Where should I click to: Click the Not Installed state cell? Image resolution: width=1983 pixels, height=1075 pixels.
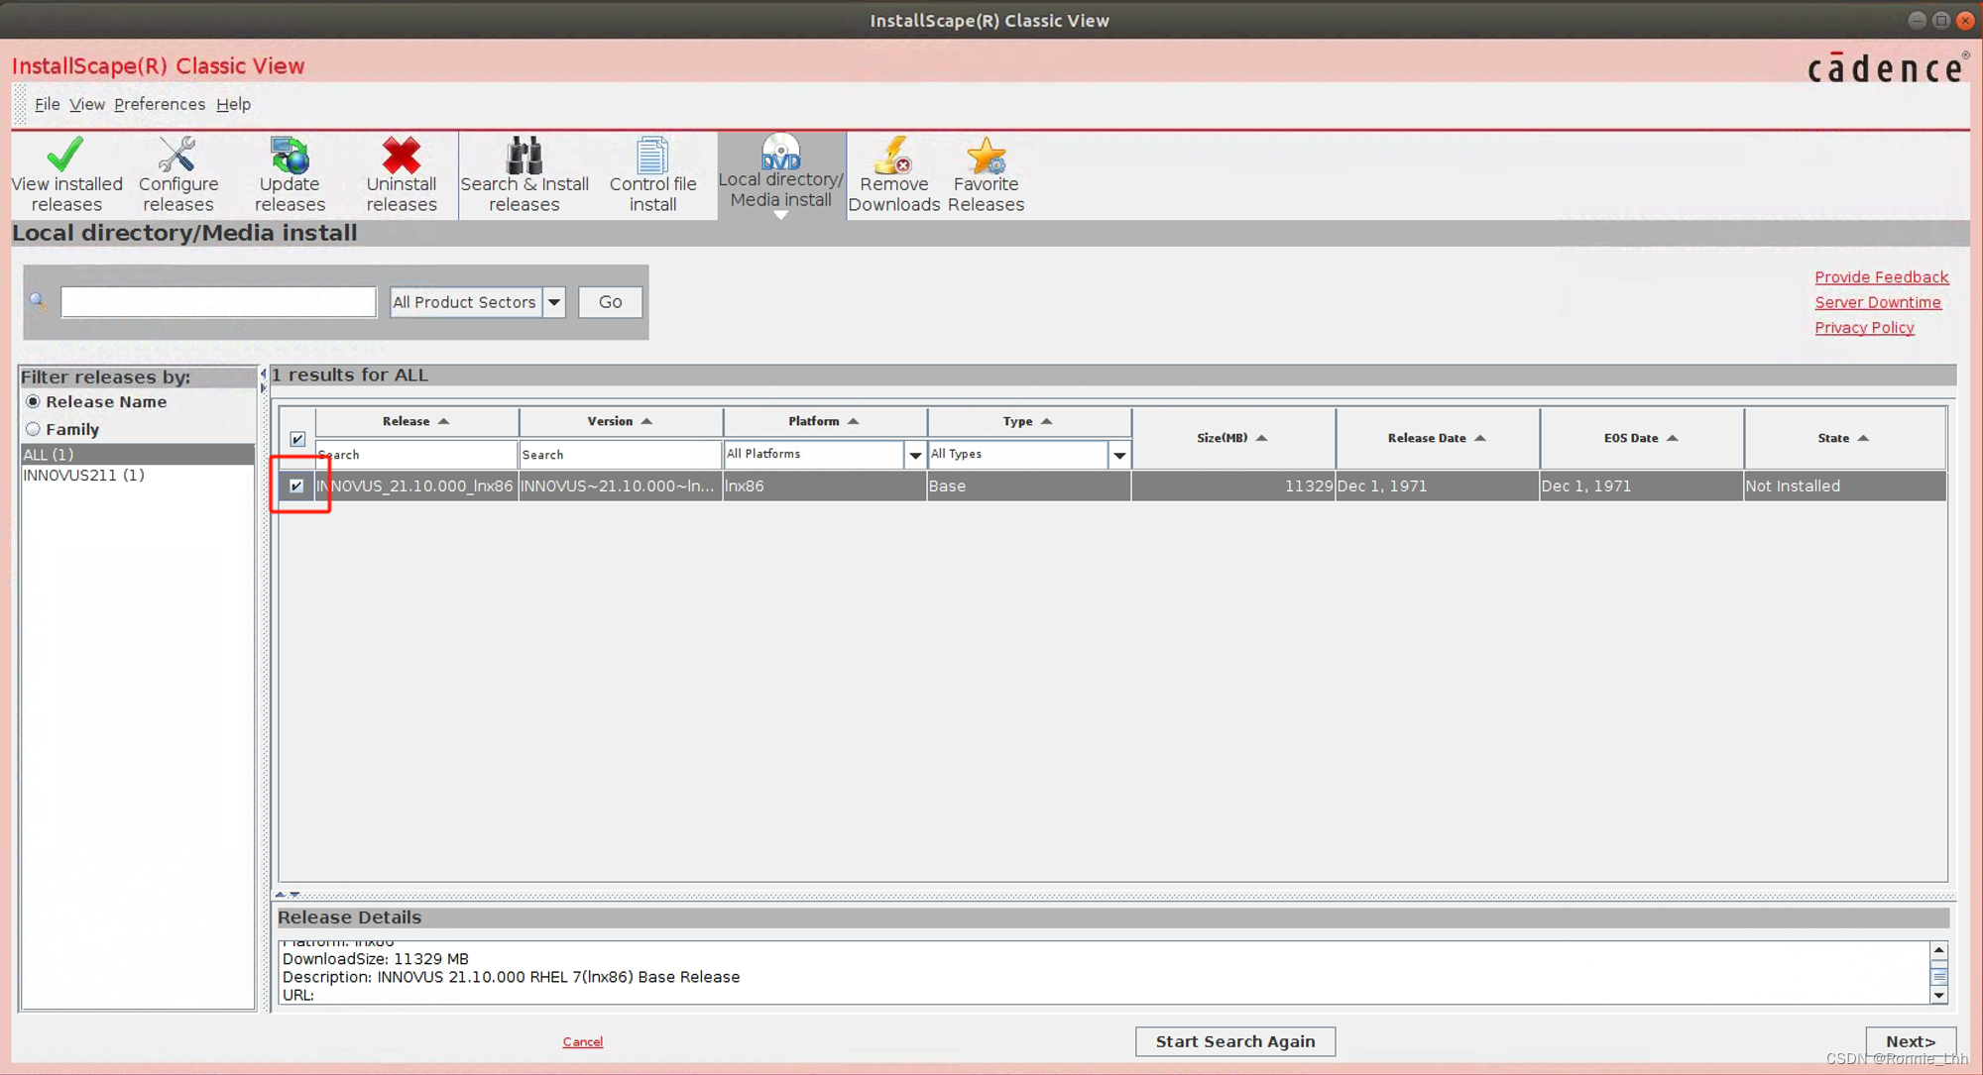tap(1844, 485)
